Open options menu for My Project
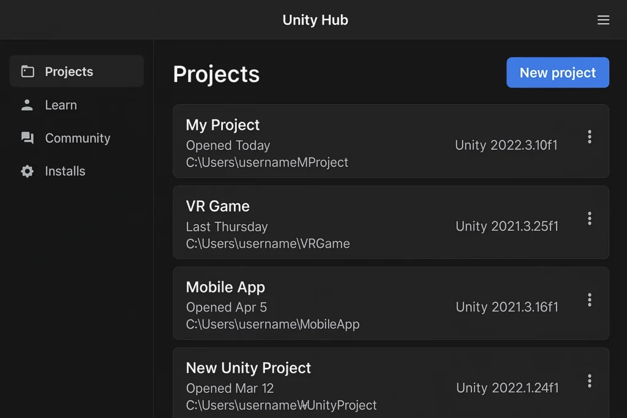 tap(589, 137)
